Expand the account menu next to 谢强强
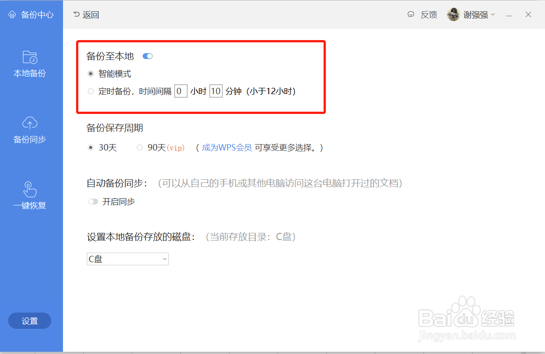Viewport: 545px width, 354px height. click(491, 14)
